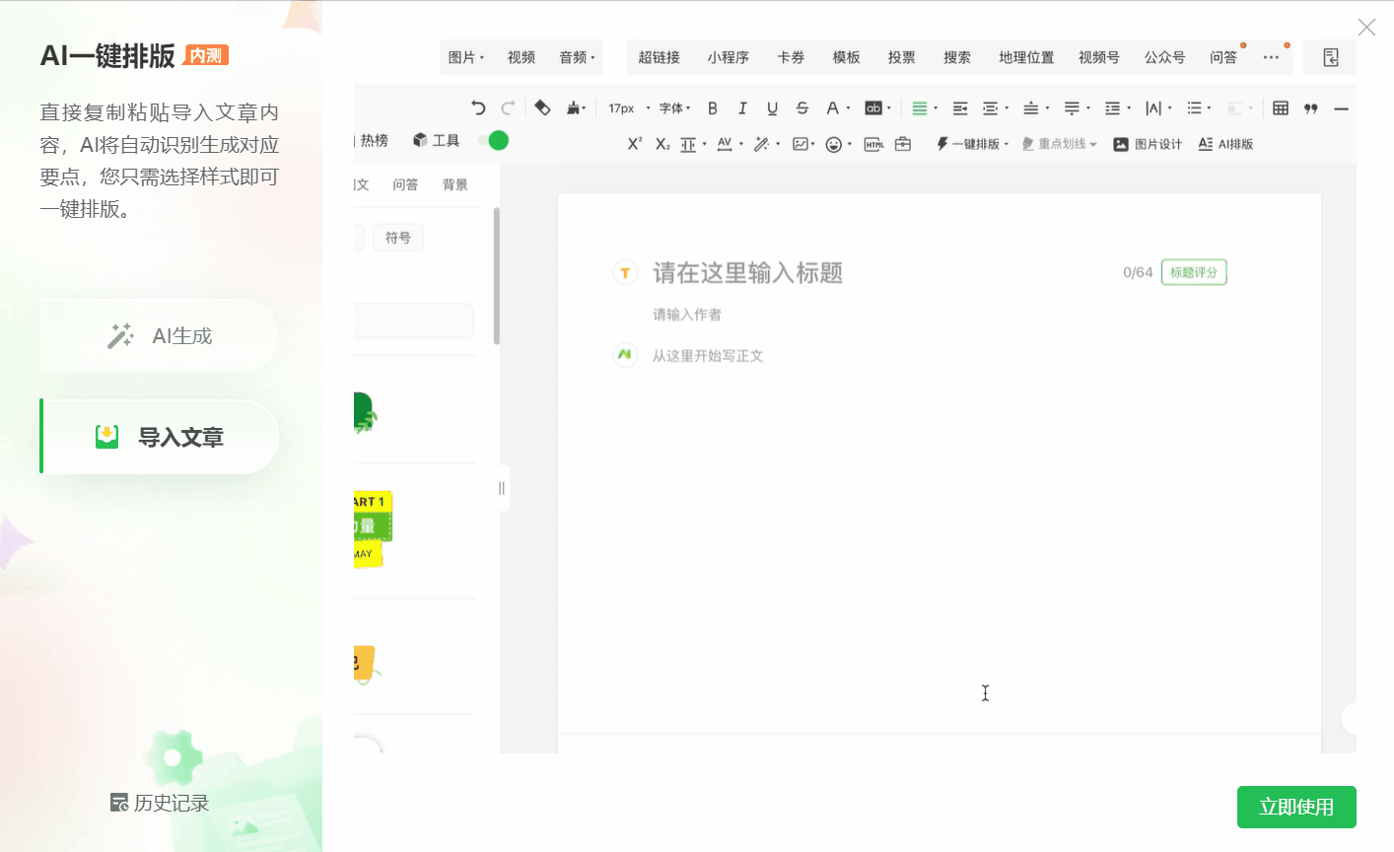1394x852 pixels.
Task: Click the author field 请输入作者
Action: (x=687, y=315)
